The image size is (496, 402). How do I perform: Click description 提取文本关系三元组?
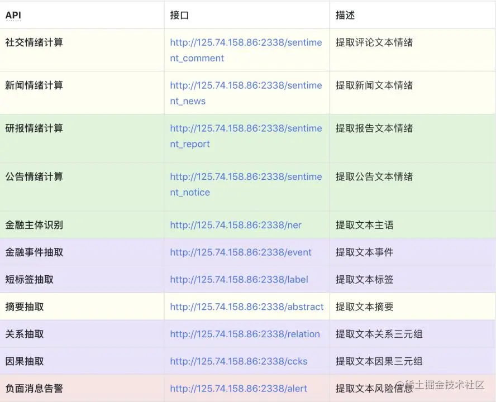pyautogui.click(x=379, y=334)
